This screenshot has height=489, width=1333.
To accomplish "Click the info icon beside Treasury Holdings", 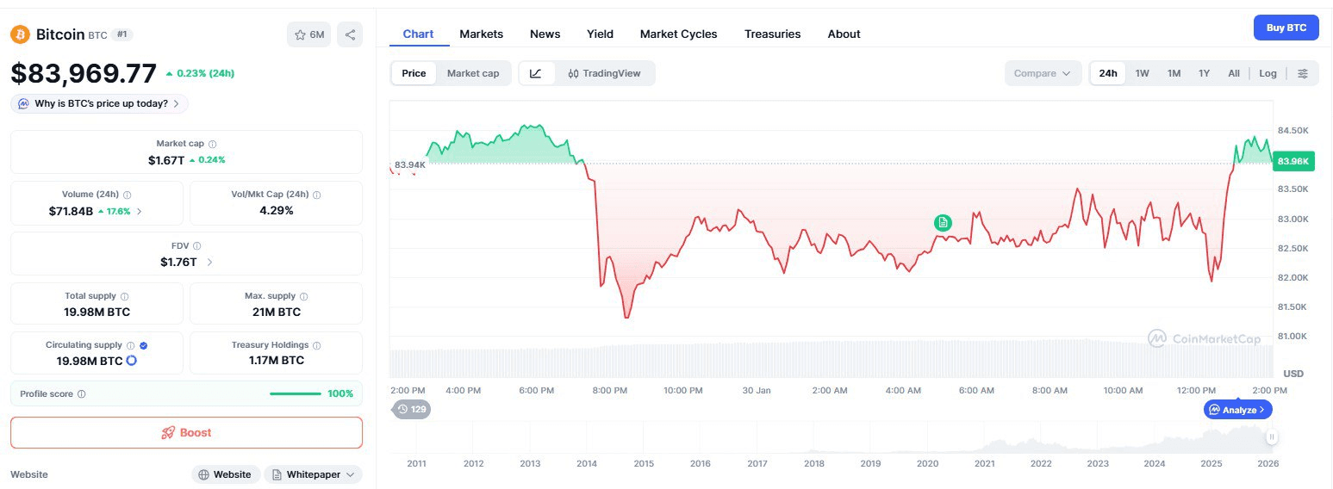I will [x=317, y=346].
